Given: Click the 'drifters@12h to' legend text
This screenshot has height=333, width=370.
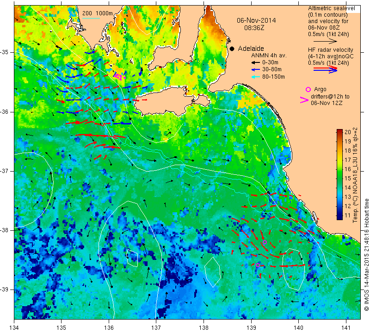Looking at the screenshot, I should 330,97.
